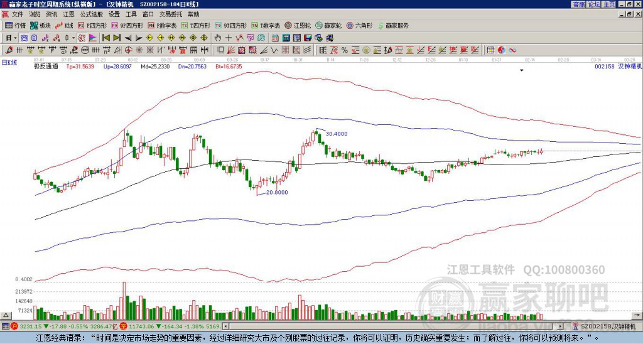Expand the 日 period dropdown

[15, 38]
